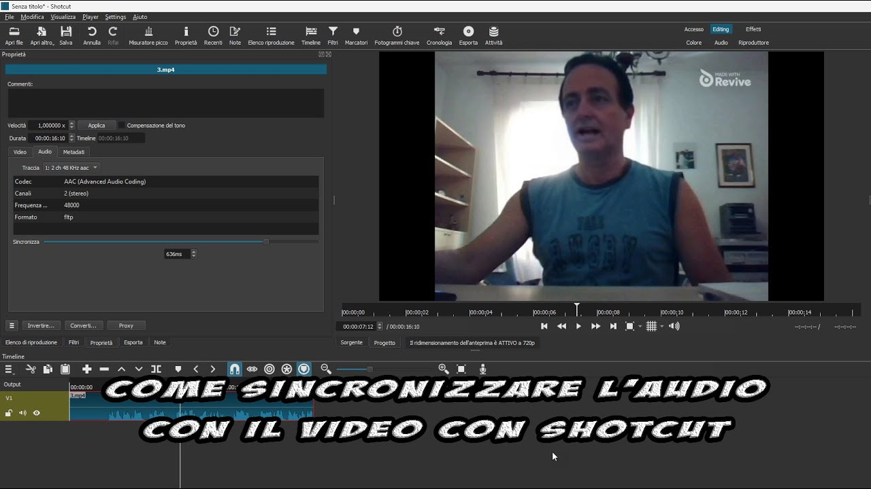Screen dimensions: 871x489
Task: Click the Converti... button
Action: point(84,325)
